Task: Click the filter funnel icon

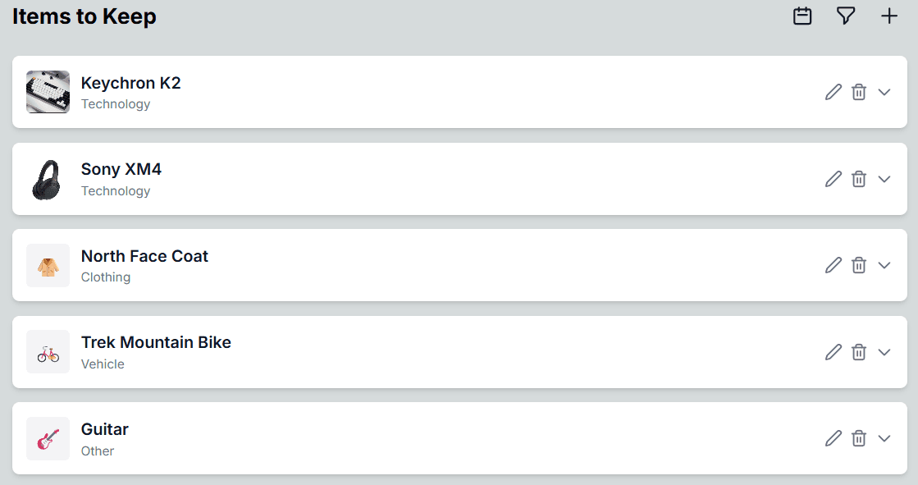Action: 846,16
